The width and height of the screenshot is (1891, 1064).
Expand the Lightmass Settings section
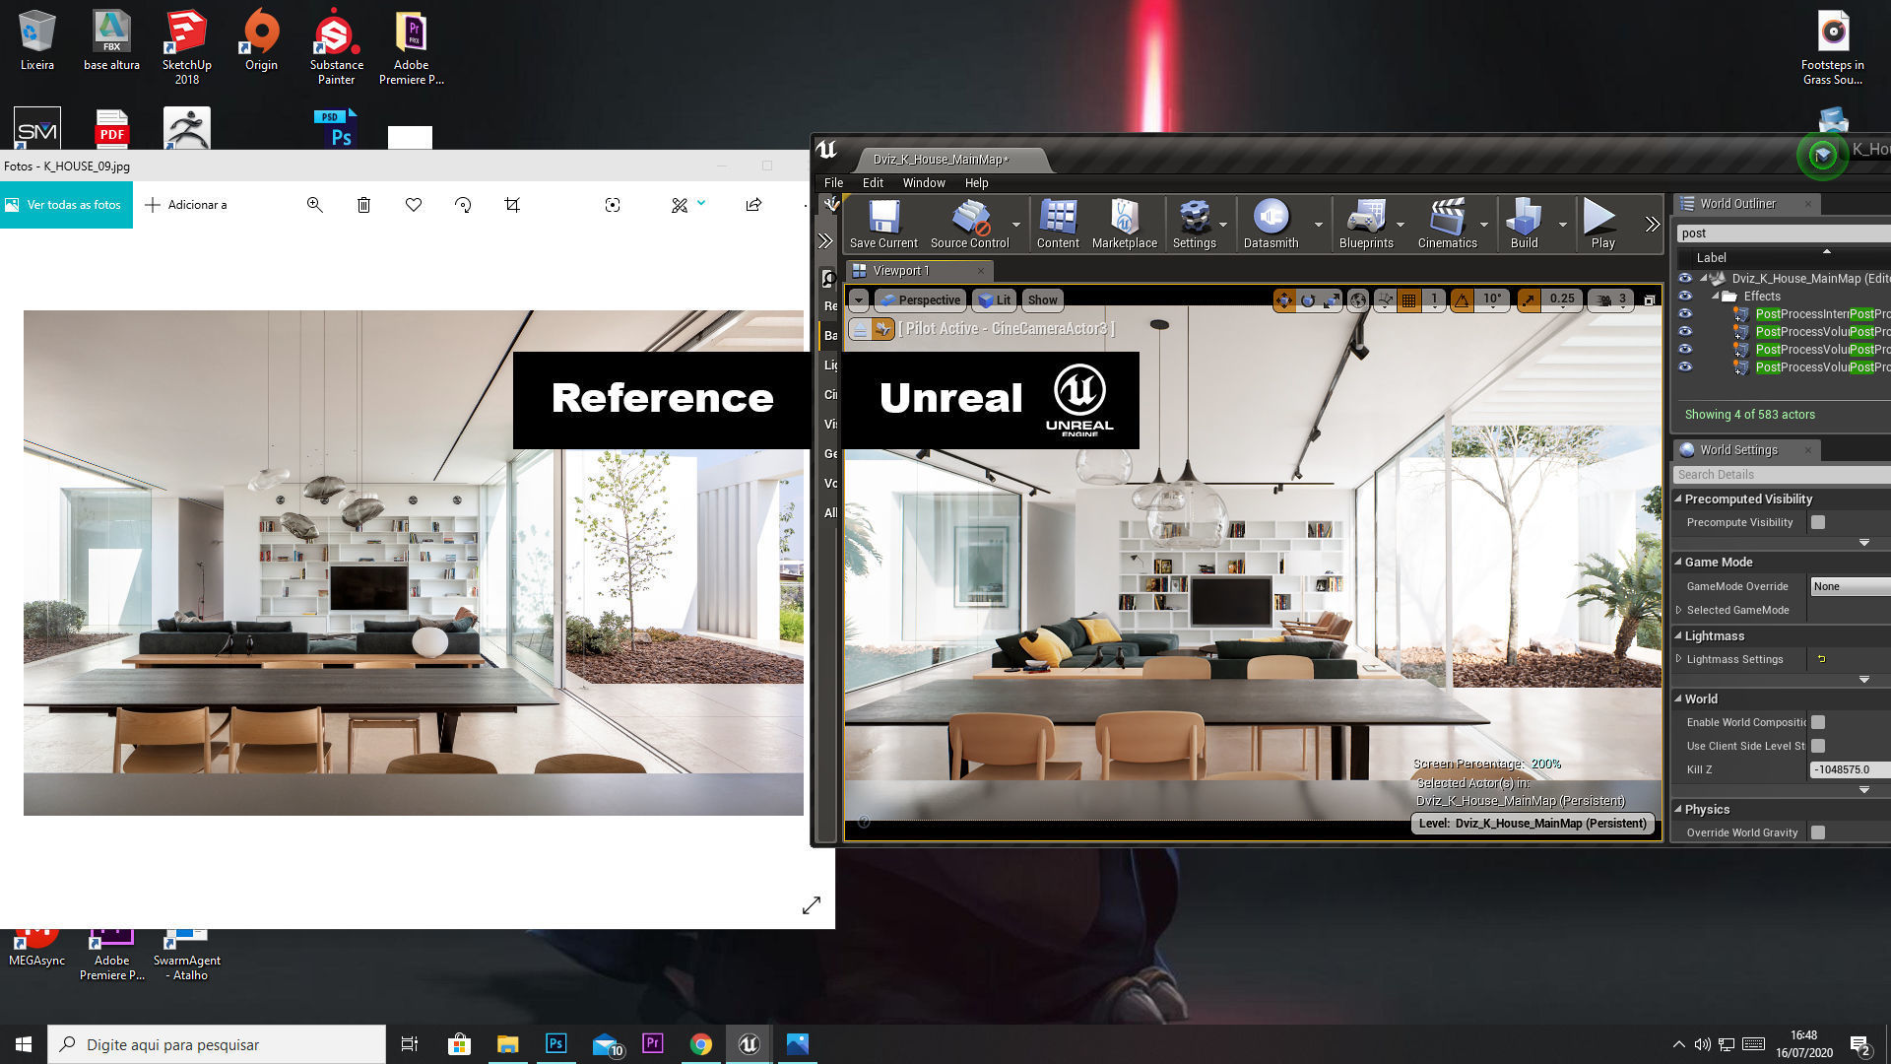coord(1679,659)
